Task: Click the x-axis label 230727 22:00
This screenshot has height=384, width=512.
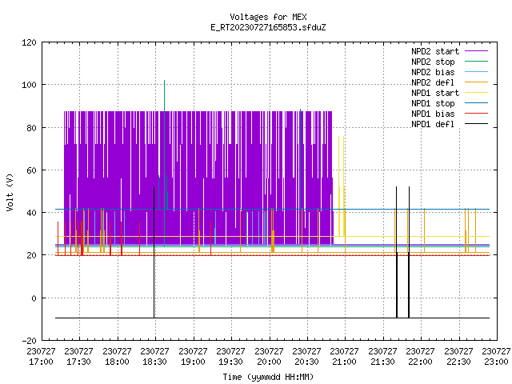Action: click(420, 357)
